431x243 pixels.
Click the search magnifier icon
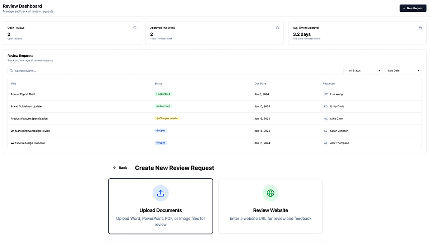(x=11, y=71)
